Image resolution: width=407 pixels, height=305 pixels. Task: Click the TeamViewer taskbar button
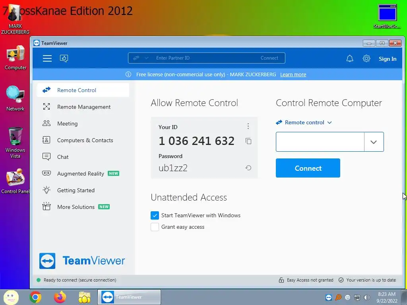click(129, 297)
